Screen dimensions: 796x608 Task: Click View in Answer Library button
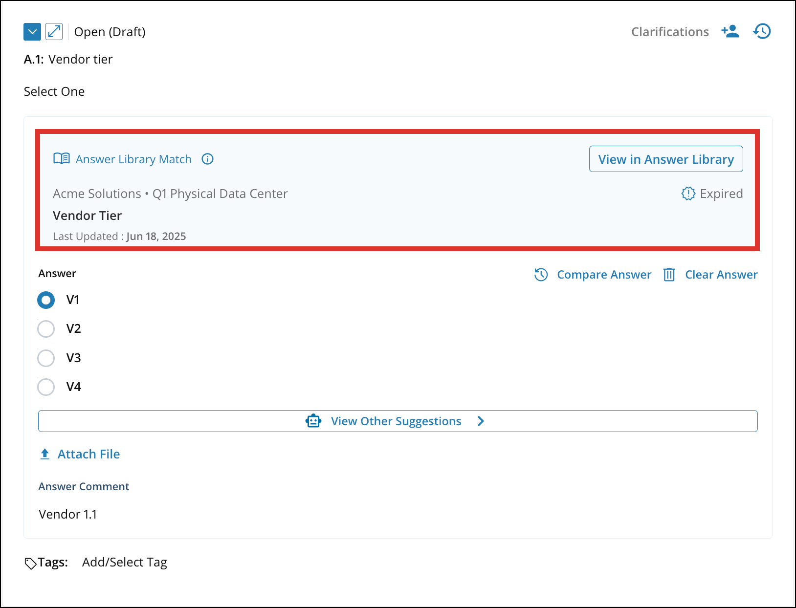665,159
